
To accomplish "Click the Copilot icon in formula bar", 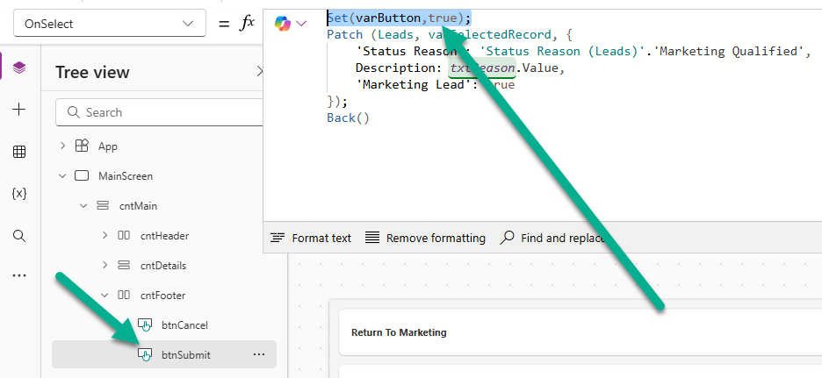I will tap(283, 23).
